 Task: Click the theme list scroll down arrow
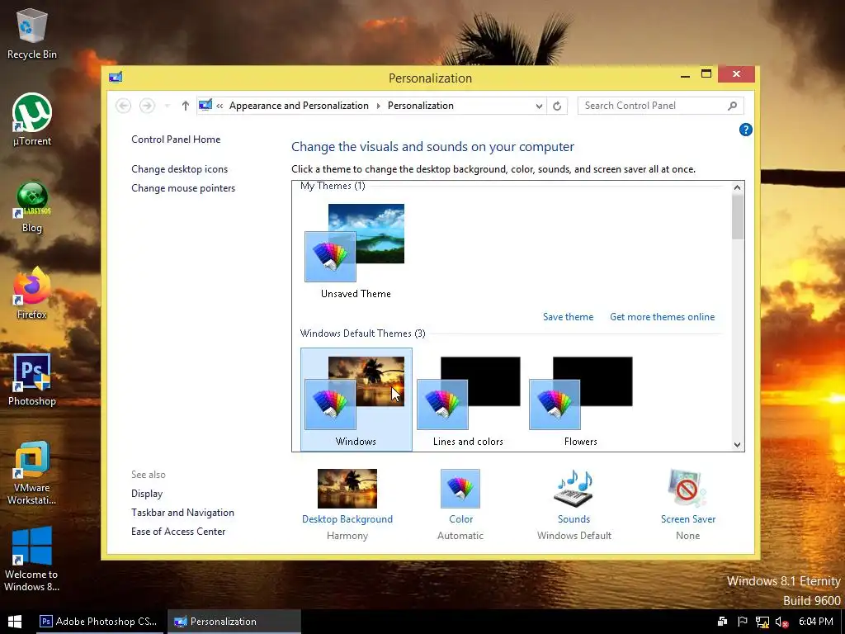click(737, 445)
